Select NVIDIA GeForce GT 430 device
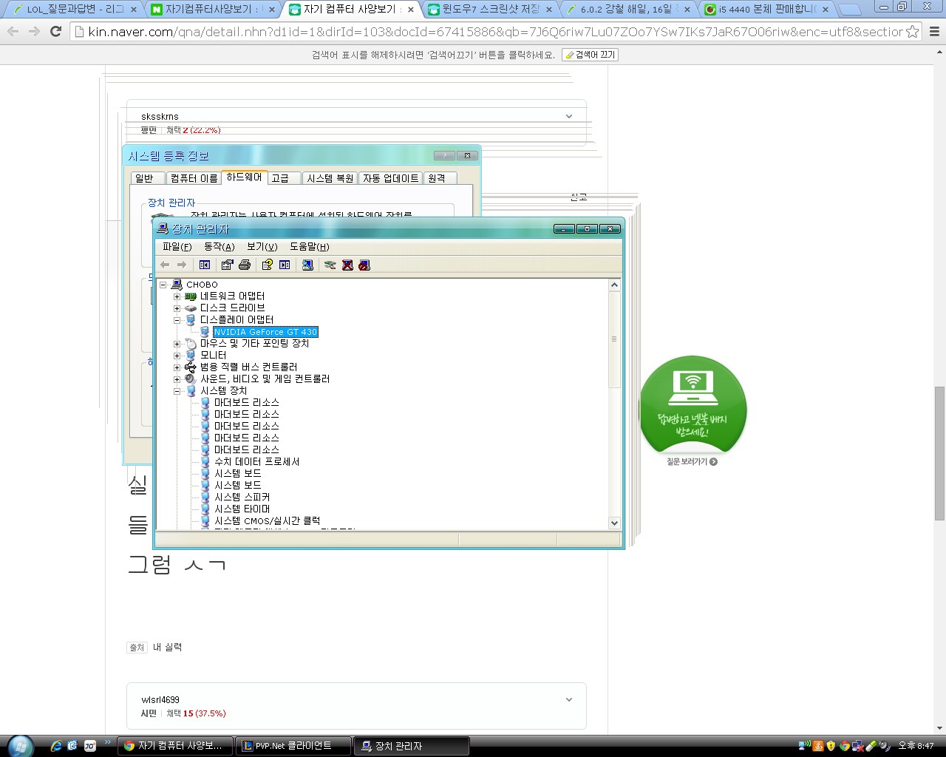 [265, 332]
